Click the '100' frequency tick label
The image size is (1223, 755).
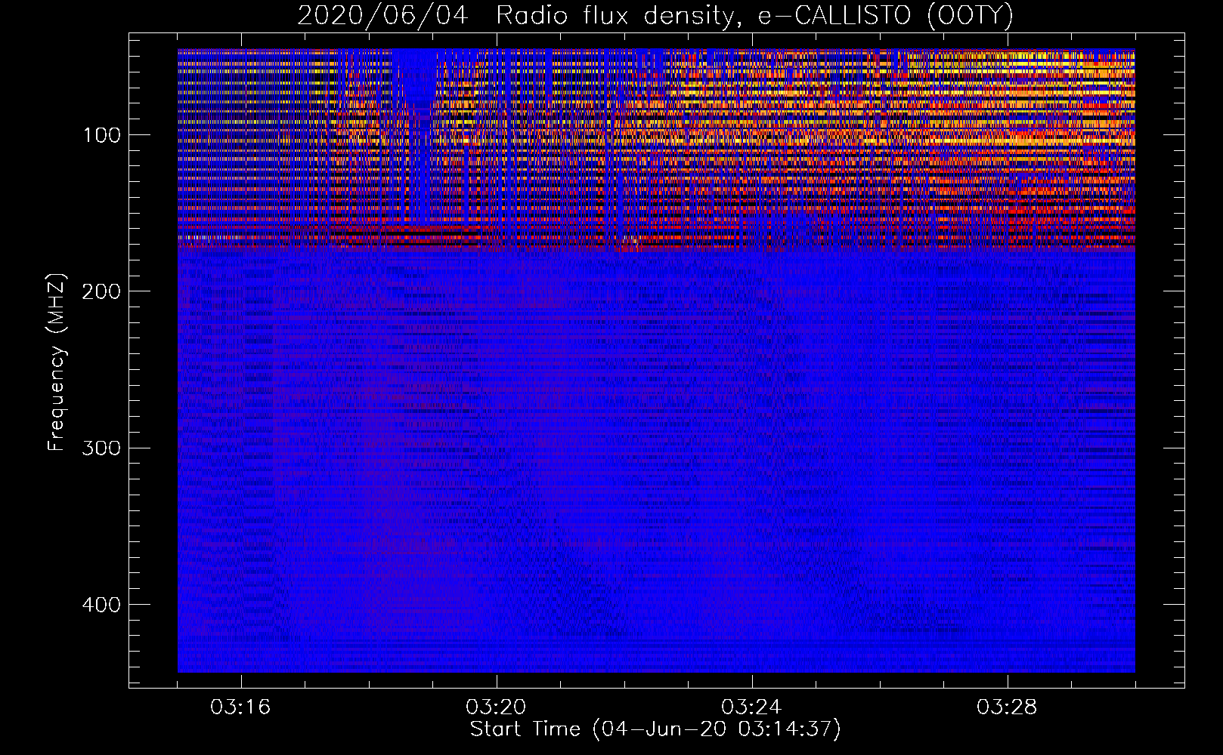point(102,135)
